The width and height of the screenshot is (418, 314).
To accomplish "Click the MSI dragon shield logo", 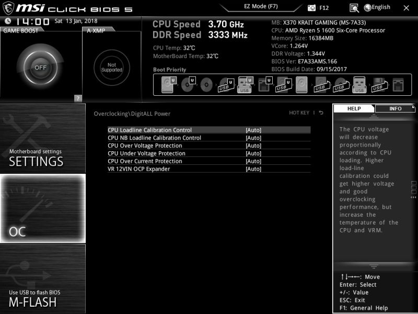I will 8,8.
